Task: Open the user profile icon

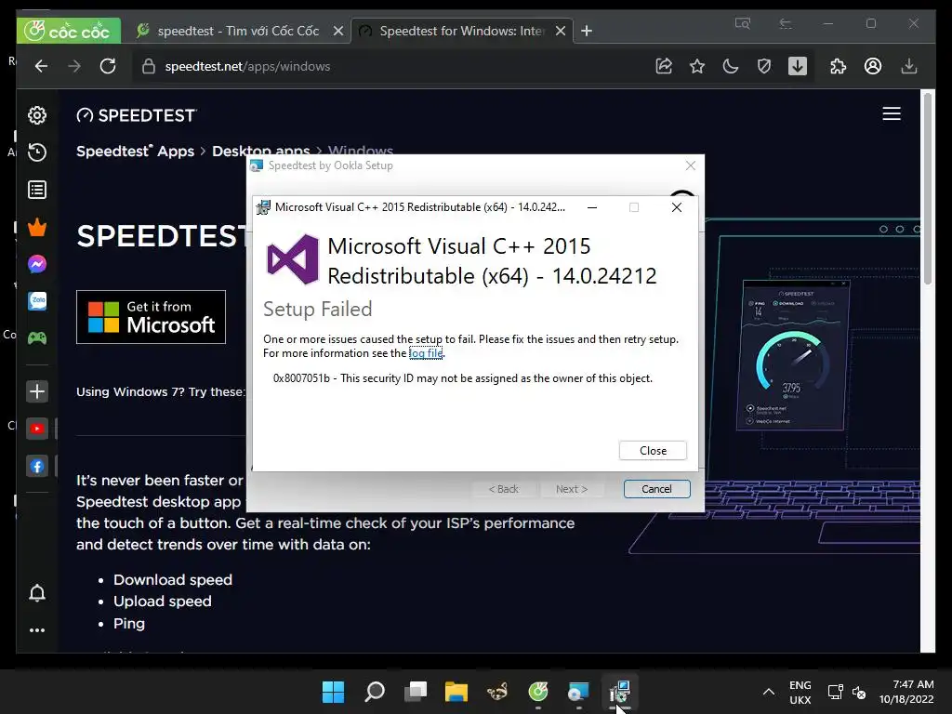Action: click(872, 66)
